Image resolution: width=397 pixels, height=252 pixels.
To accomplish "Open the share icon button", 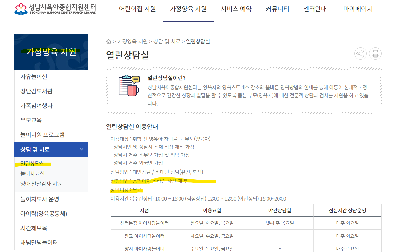I will coord(360,54).
